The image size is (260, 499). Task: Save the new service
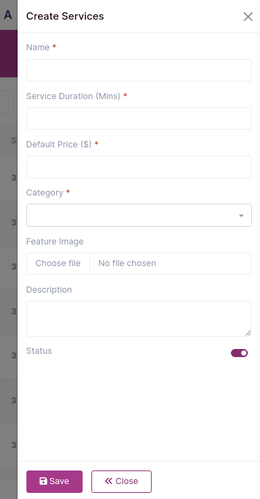tap(54, 481)
